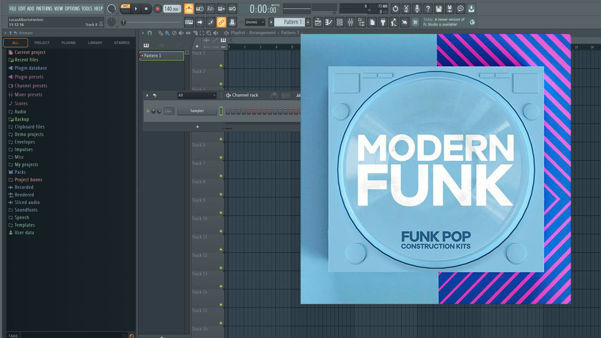Arm recording with the Record button

point(157,9)
